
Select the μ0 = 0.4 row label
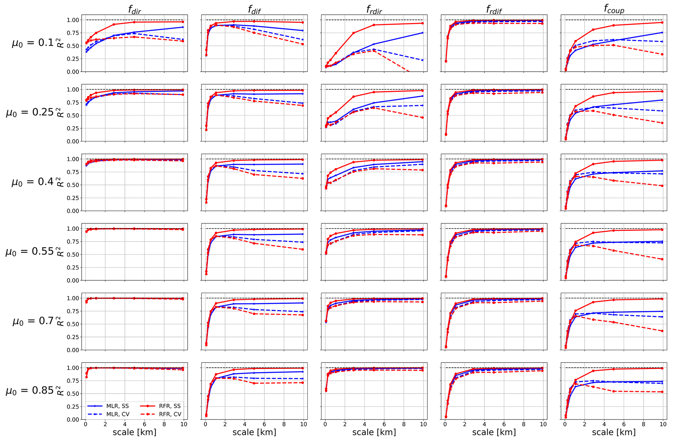coord(33,182)
